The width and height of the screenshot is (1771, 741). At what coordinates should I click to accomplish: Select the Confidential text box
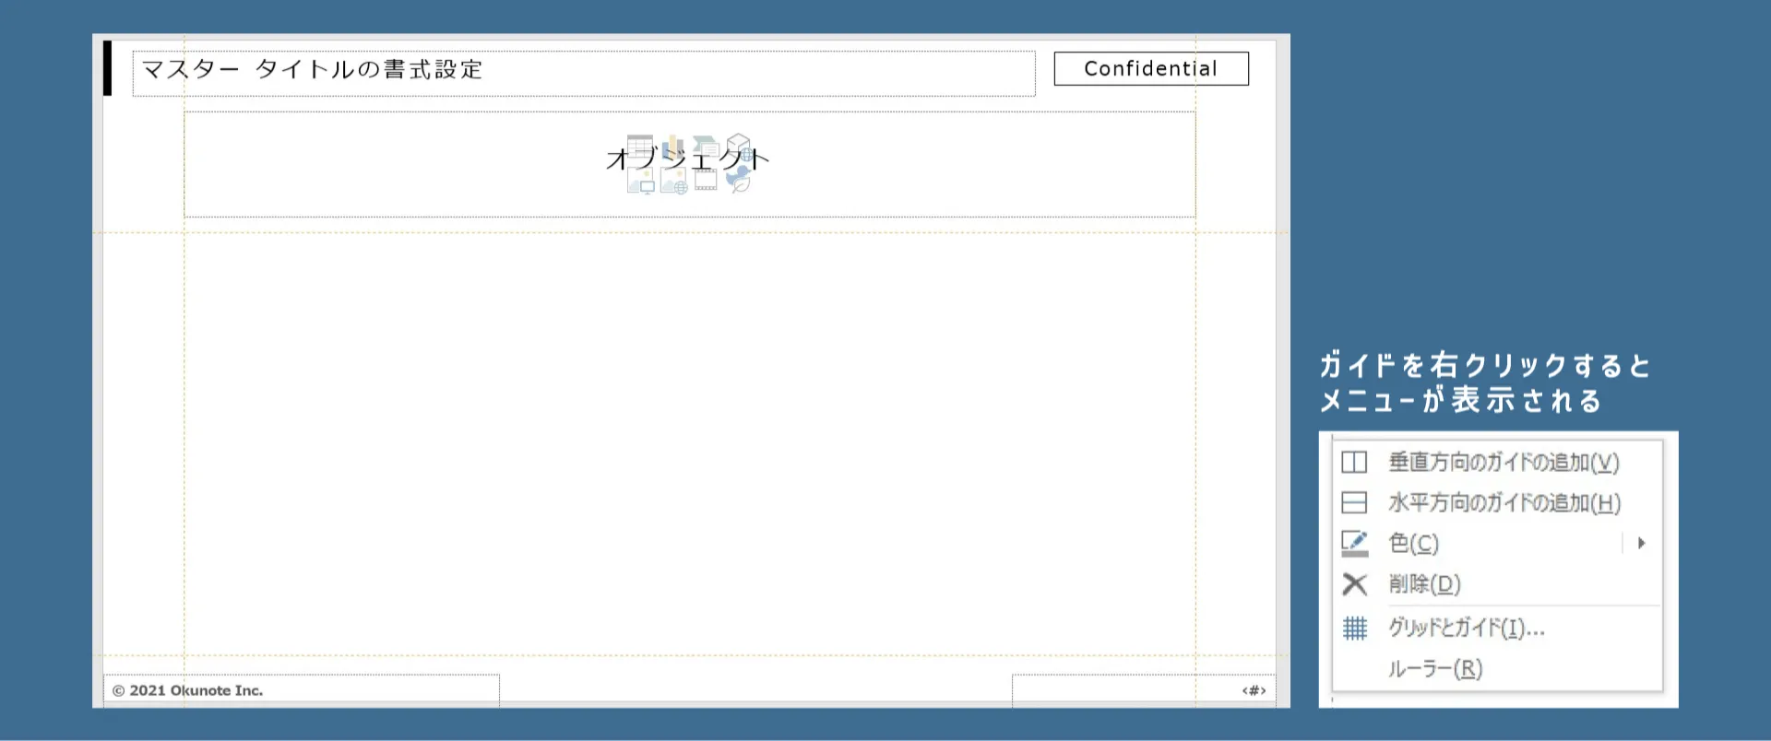[x=1150, y=69]
